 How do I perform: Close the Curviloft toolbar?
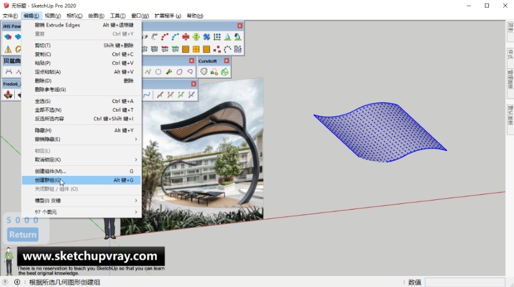(x=227, y=61)
